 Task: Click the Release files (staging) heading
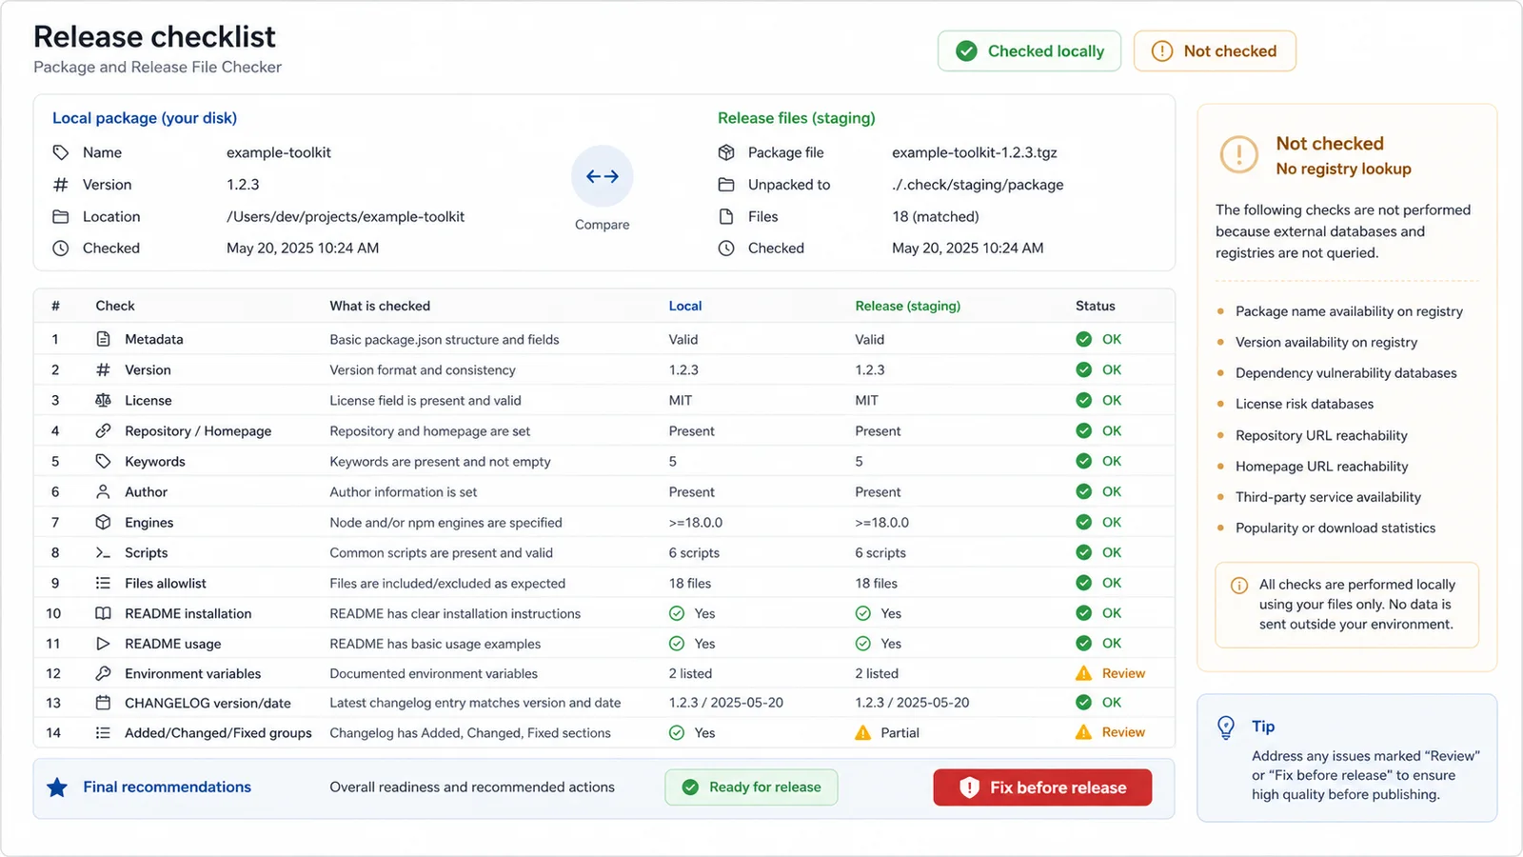pos(797,118)
